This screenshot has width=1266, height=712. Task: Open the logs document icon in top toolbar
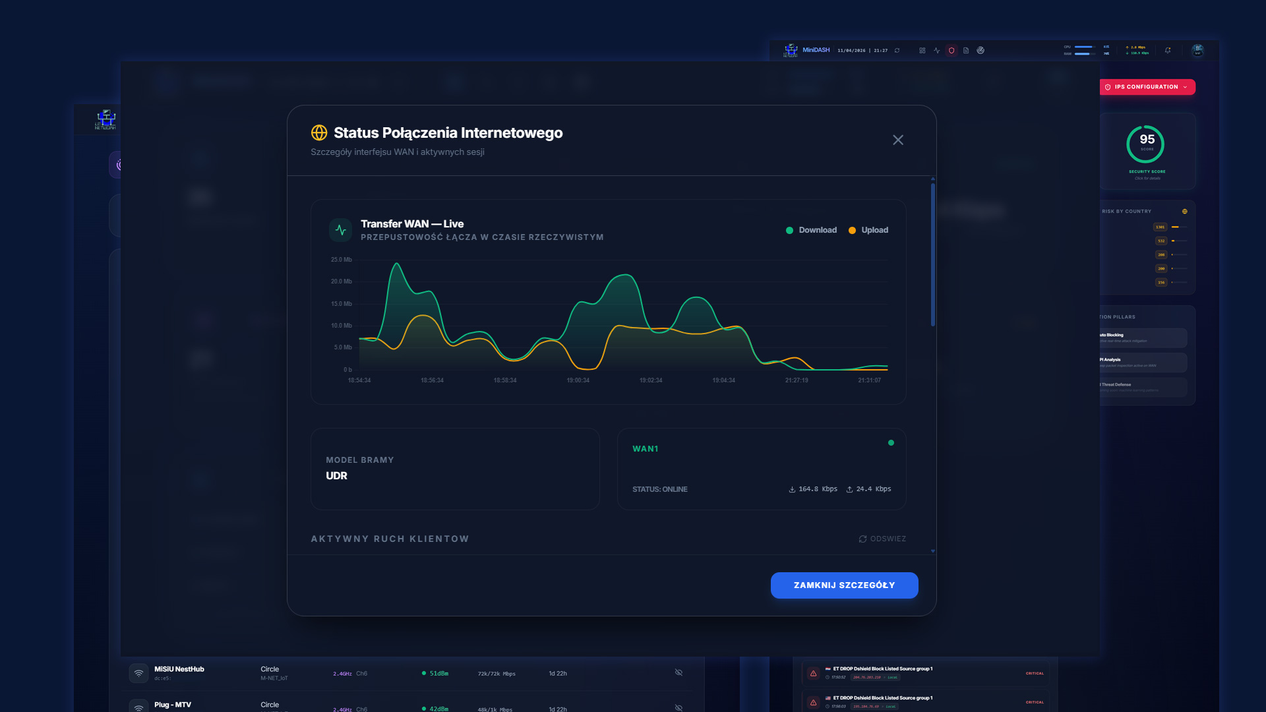pyautogui.click(x=967, y=50)
